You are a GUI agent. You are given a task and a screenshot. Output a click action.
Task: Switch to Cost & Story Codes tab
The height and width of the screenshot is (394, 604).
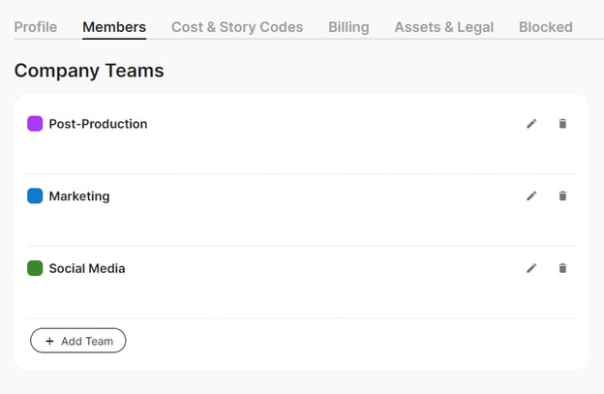click(x=237, y=27)
